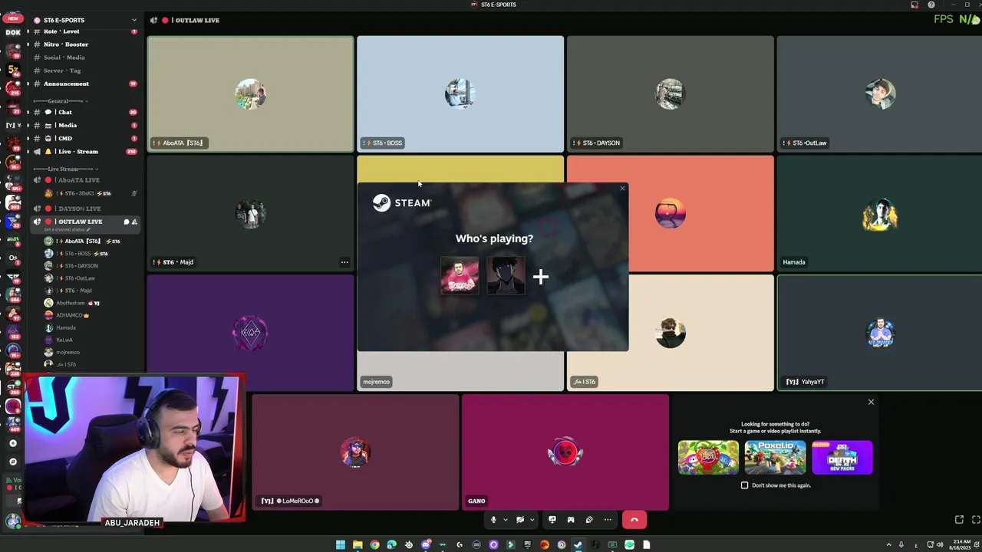Turn on the camera in the call bar
Image resolution: width=982 pixels, height=552 pixels.
[520, 520]
